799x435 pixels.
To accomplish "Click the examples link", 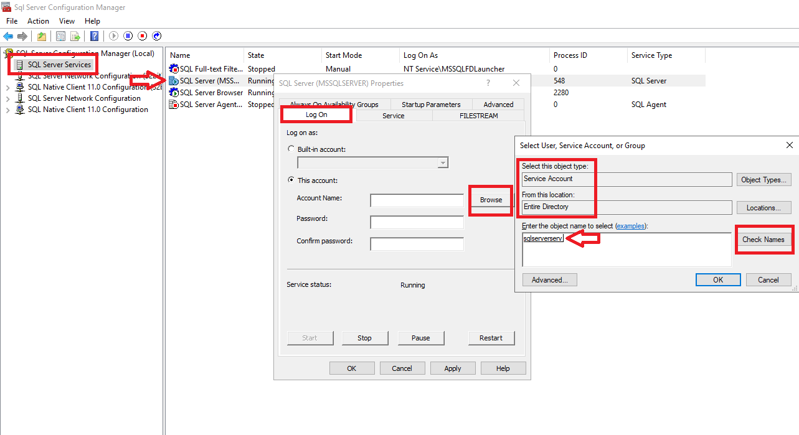I will pyautogui.click(x=631, y=226).
